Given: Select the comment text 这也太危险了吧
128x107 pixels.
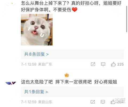Looking at the screenshot, I should click(37, 82).
